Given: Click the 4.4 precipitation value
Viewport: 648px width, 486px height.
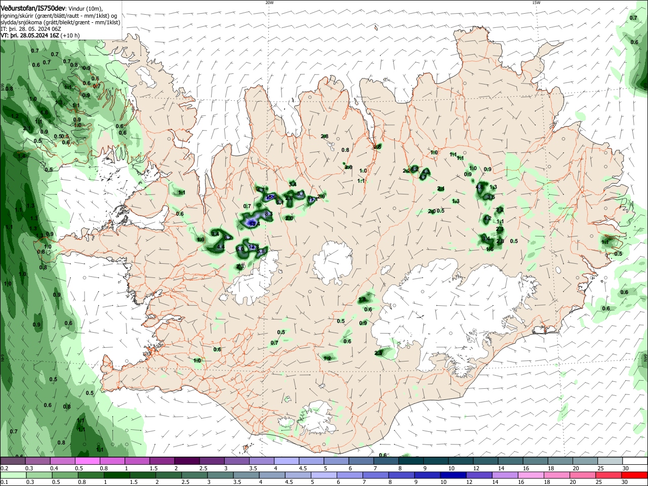Looking at the screenshot, I should click(x=221, y=247).
